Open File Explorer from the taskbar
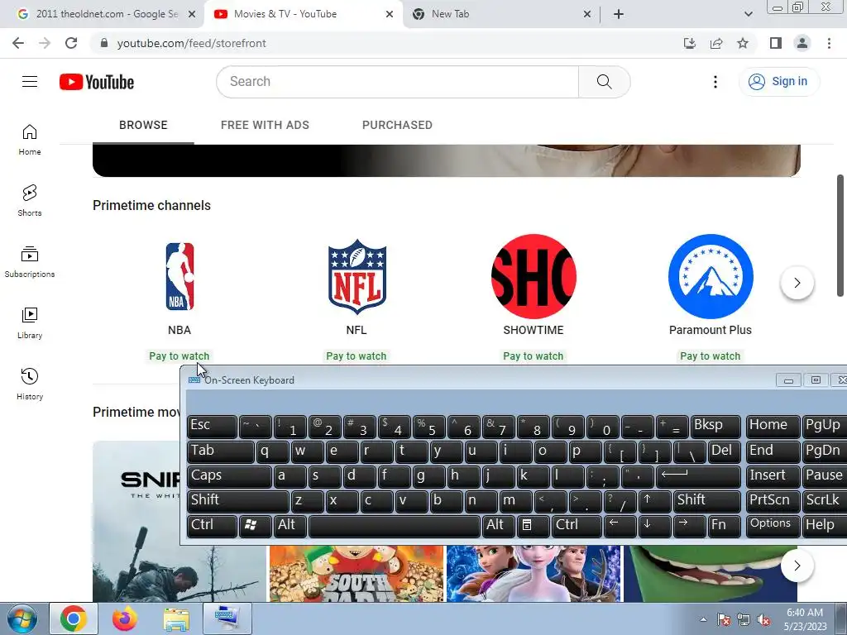 (176, 618)
